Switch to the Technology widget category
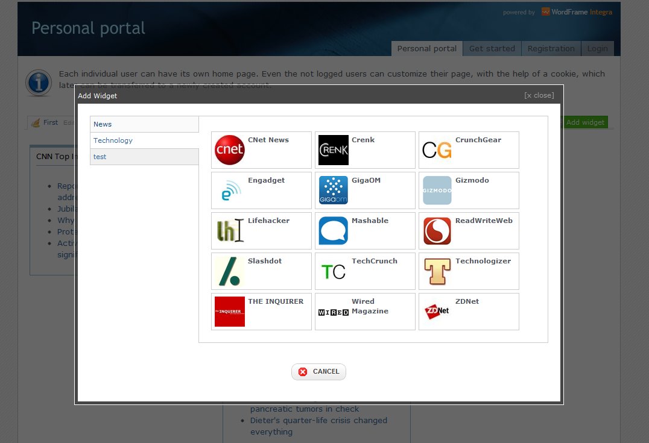This screenshot has width=649, height=443. pos(144,140)
